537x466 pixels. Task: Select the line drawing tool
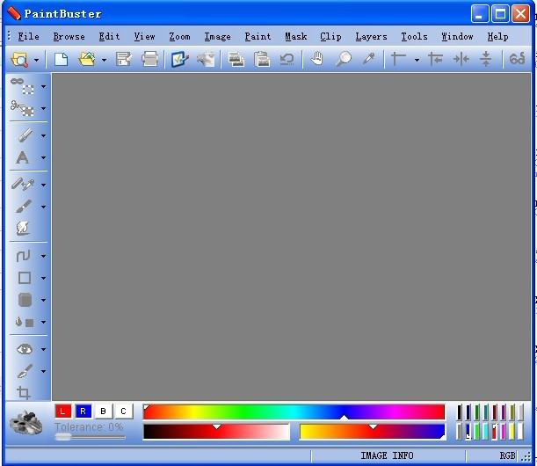pos(25,135)
